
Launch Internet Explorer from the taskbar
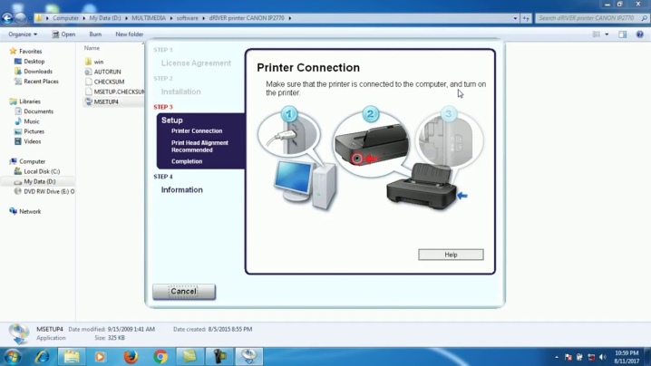(x=42, y=357)
